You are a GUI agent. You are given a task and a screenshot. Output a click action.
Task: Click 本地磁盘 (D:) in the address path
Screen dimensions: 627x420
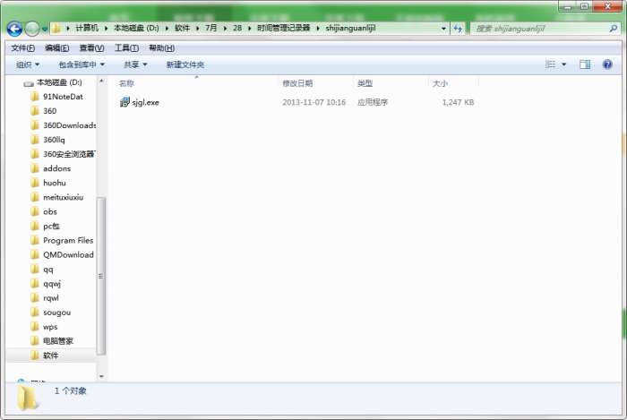(136, 28)
